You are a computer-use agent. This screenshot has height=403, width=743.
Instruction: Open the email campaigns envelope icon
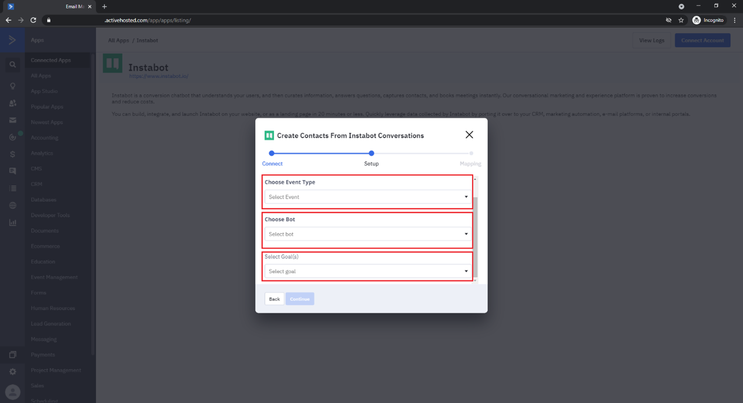point(12,120)
